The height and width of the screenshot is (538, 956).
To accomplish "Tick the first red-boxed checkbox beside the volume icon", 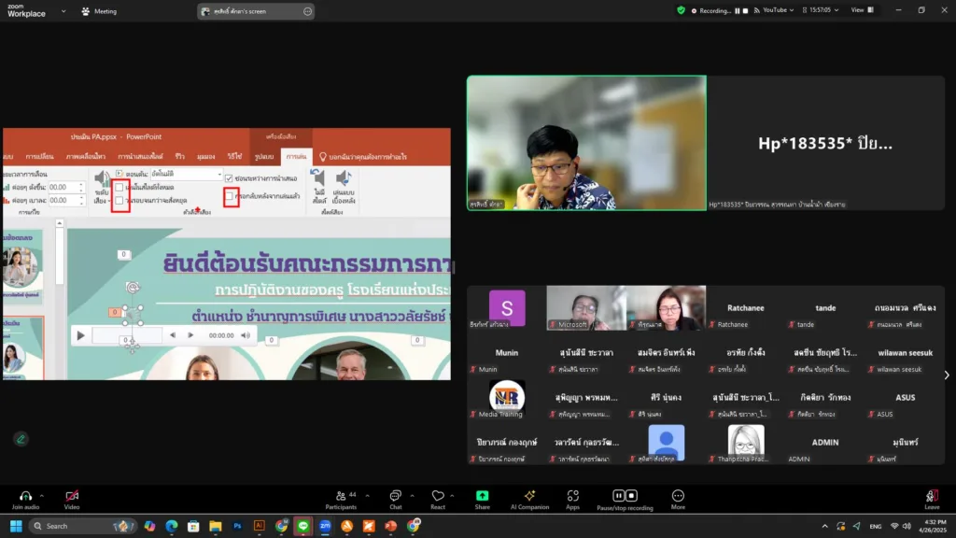I will coord(119,188).
